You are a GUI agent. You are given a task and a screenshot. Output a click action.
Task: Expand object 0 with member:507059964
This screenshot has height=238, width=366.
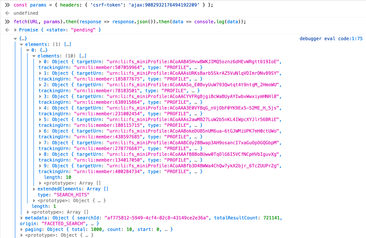pos(40,62)
